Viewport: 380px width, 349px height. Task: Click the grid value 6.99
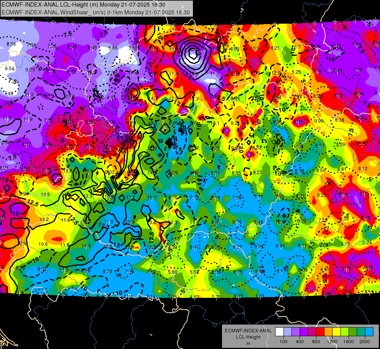pyautogui.click(x=234, y=49)
